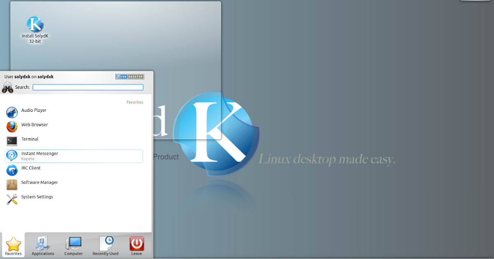The image size is (494, 259).
Task: Select the IRC Client label
Action: click(x=31, y=168)
